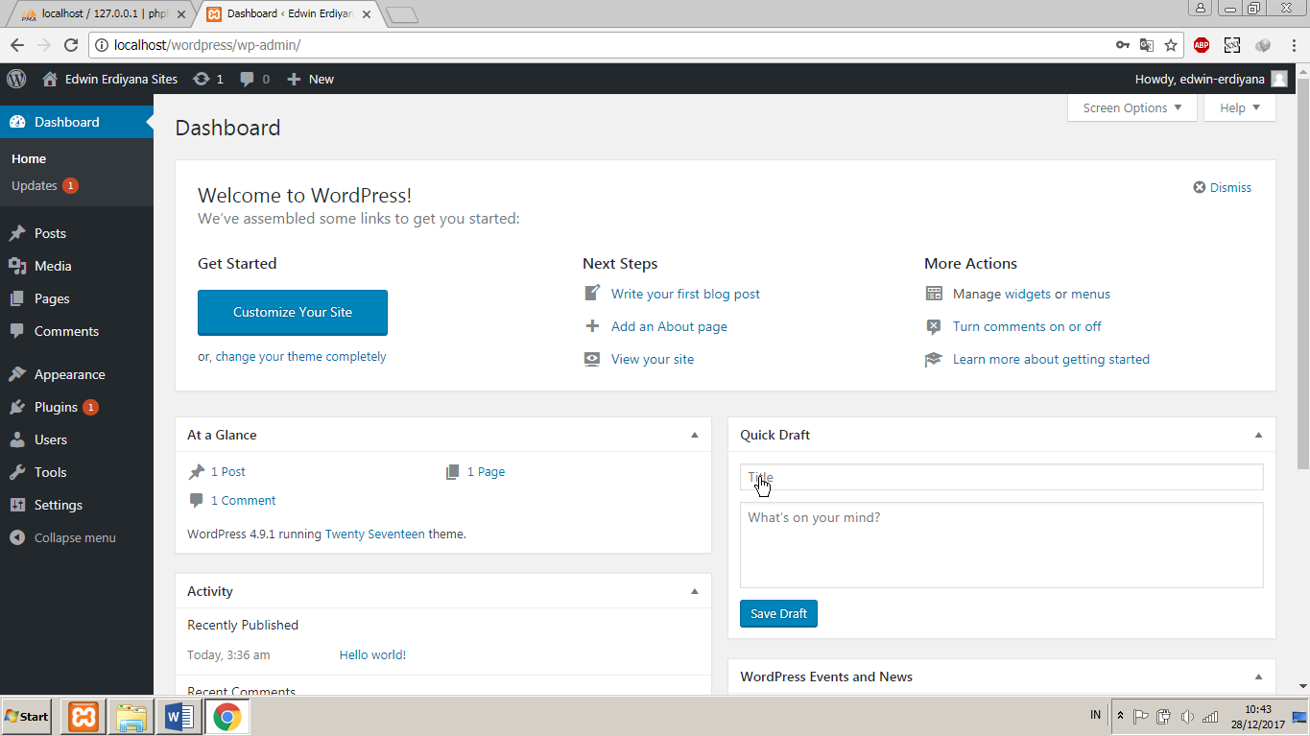The image size is (1310, 736).
Task: Switch to the phpMyAdmin localhost browser tab
Action: [103, 14]
